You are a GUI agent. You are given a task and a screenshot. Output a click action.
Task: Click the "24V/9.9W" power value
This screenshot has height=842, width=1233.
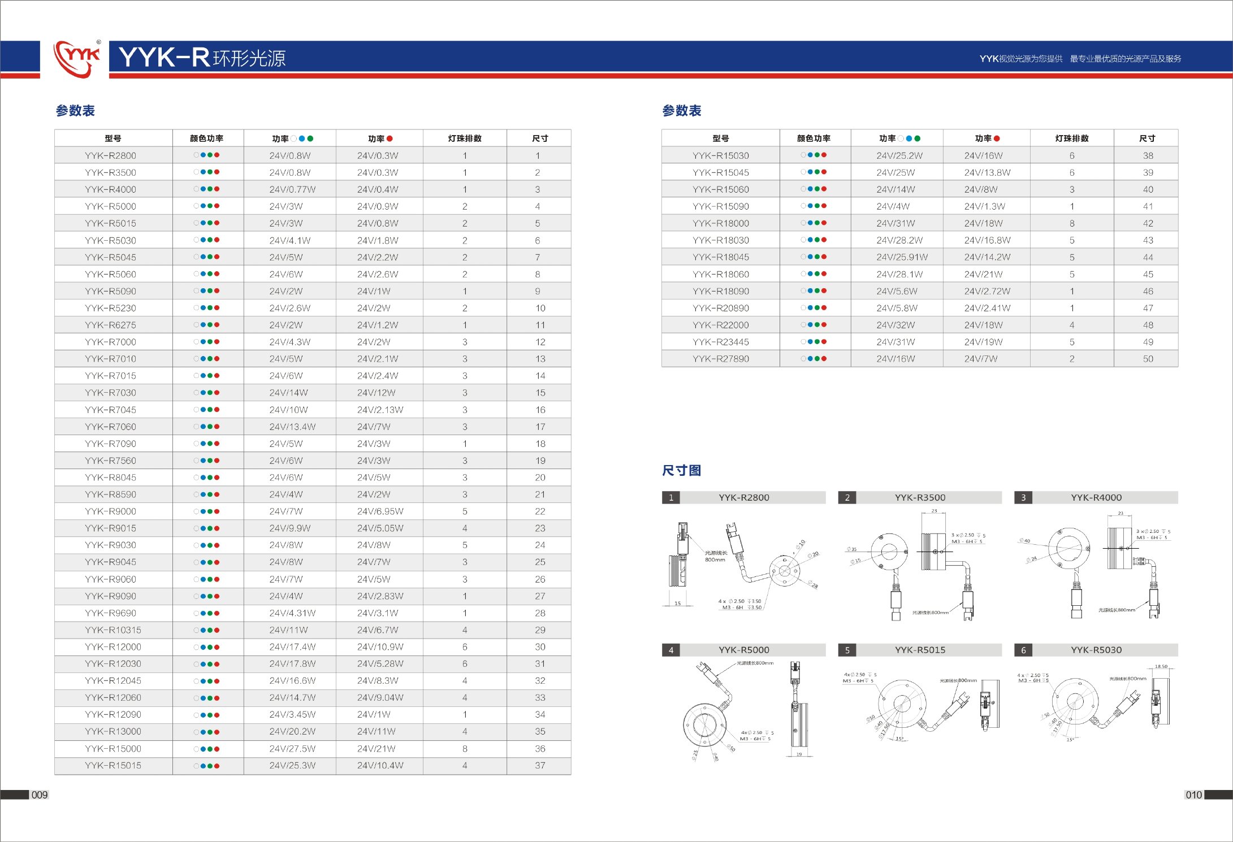click(290, 528)
